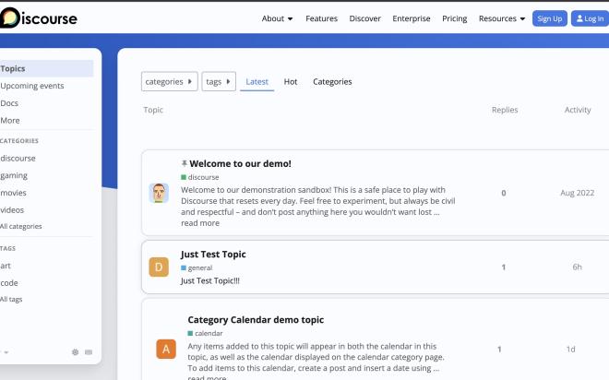Select the Latest tab

click(x=257, y=82)
